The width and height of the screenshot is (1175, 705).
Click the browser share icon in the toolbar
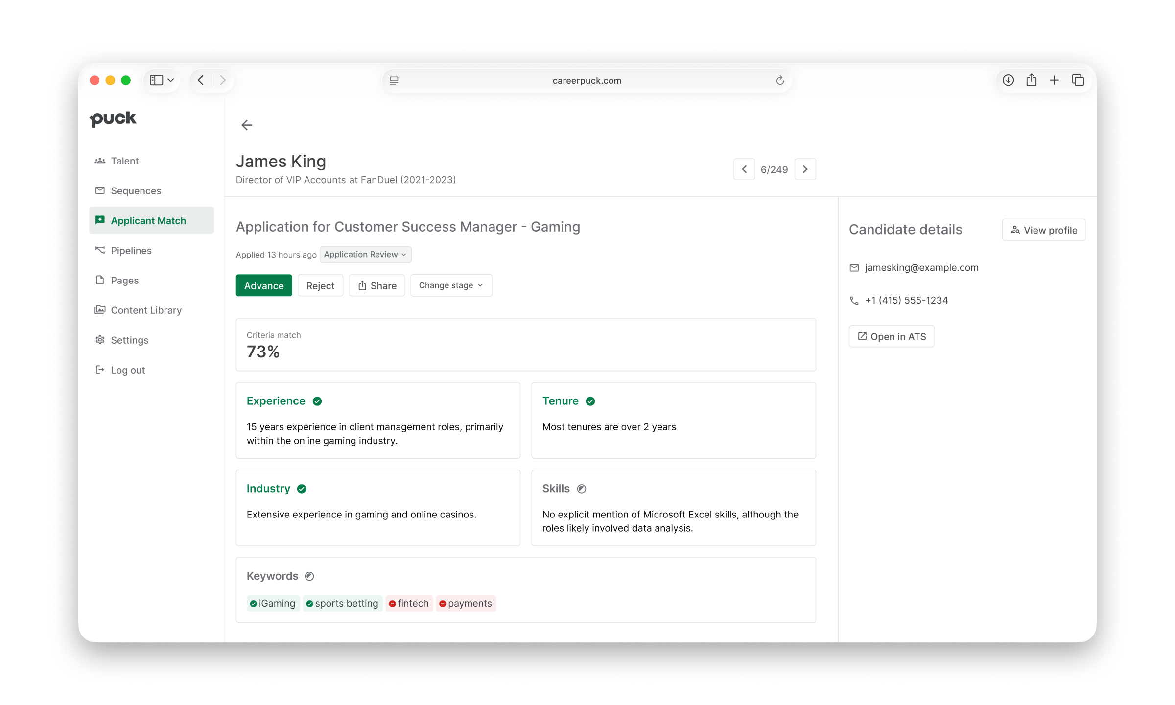[1032, 80]
